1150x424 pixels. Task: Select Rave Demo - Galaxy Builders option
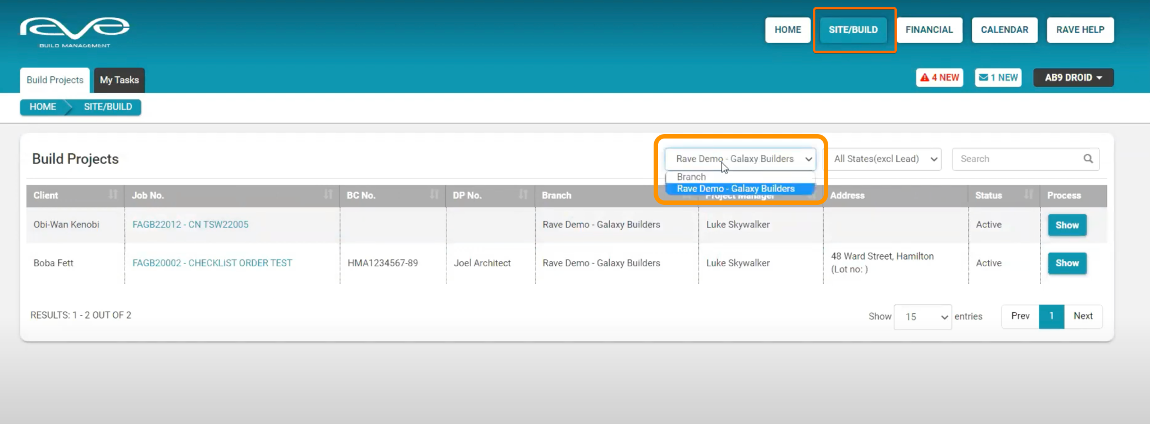click(x=736, y=189)
